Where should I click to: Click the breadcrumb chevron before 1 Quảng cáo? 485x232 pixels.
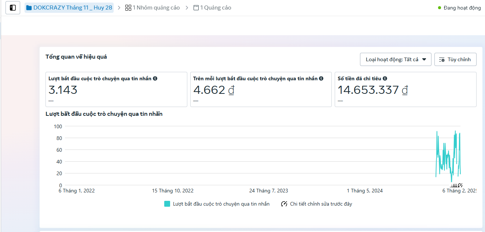click(x=187, y=8)
